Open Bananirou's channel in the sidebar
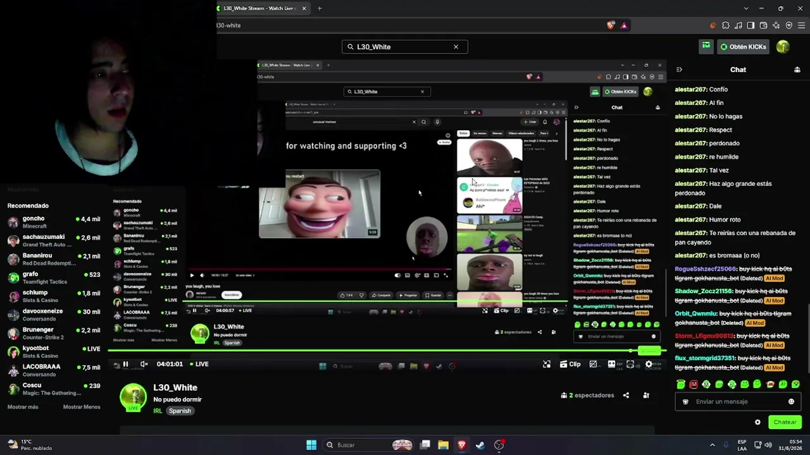810x455 pixels. 54,259
